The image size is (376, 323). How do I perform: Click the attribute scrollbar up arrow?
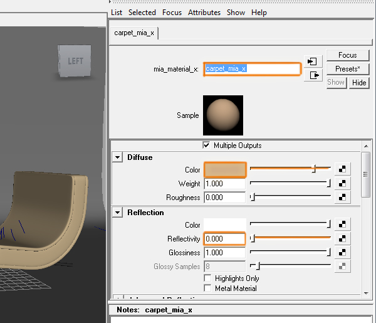[366, 146]
